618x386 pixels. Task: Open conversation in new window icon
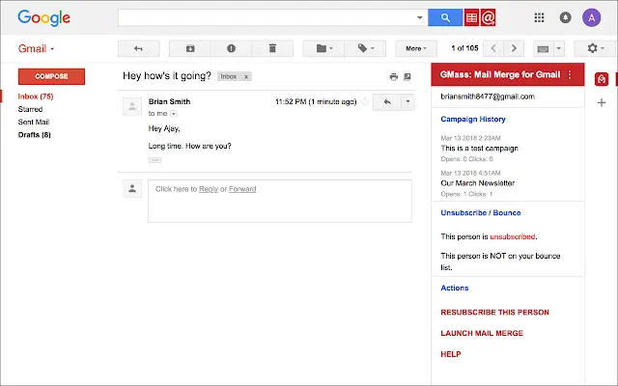tap(407, 77)
